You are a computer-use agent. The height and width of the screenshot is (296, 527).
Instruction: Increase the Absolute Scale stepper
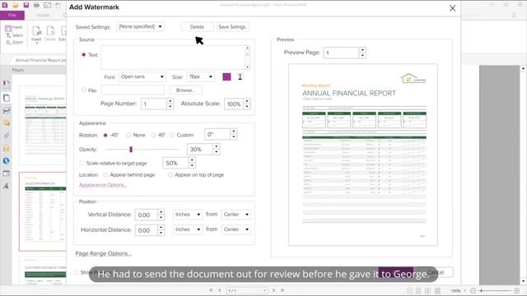click(247, 101)
